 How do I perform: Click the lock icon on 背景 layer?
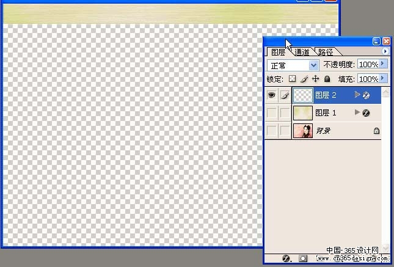click(376, 131)
